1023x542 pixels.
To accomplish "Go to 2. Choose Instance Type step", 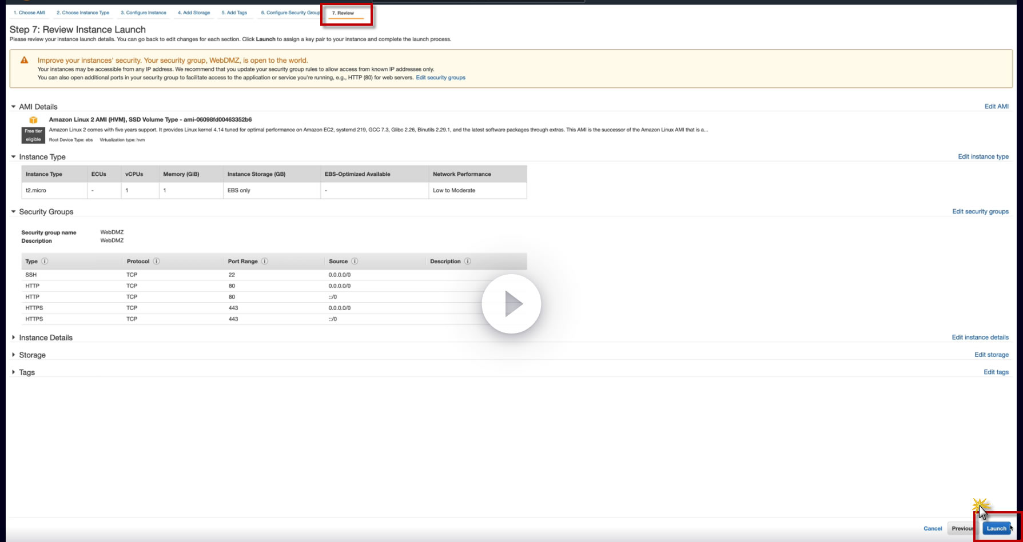I will click(x=83, y=13).
